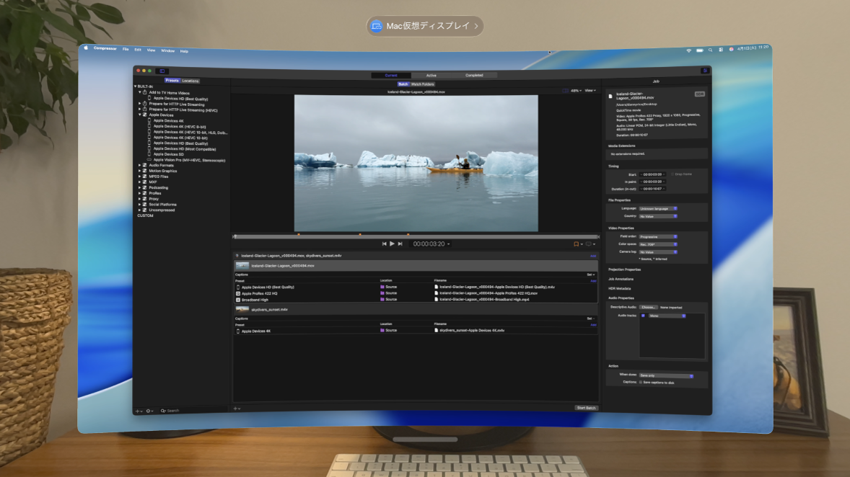Image resolution: width=850 pixels, height=477 pixels.
Task: Toggle the Drop Frame checkbox in Timing
Action: (672, 174)
